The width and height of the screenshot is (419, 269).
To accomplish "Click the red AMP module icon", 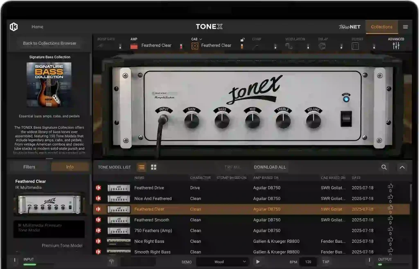I will pyautogui.click(x=134, y=46).
